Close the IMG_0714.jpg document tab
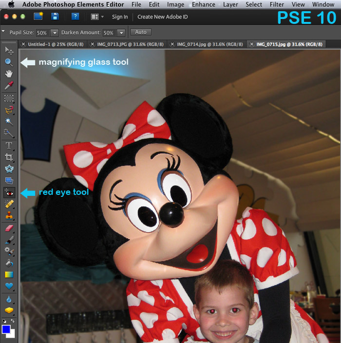Image resolution: width=341 pixels, height=343 pixels. [172, 44]
